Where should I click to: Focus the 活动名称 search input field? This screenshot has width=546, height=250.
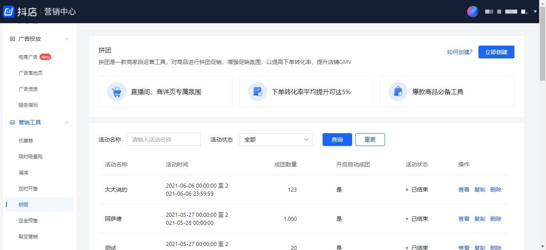[x=164, y=140]
